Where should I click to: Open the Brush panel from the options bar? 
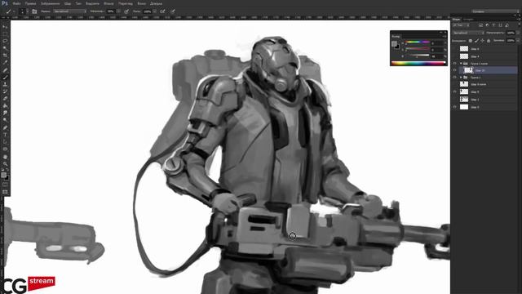tap(34, 11)
